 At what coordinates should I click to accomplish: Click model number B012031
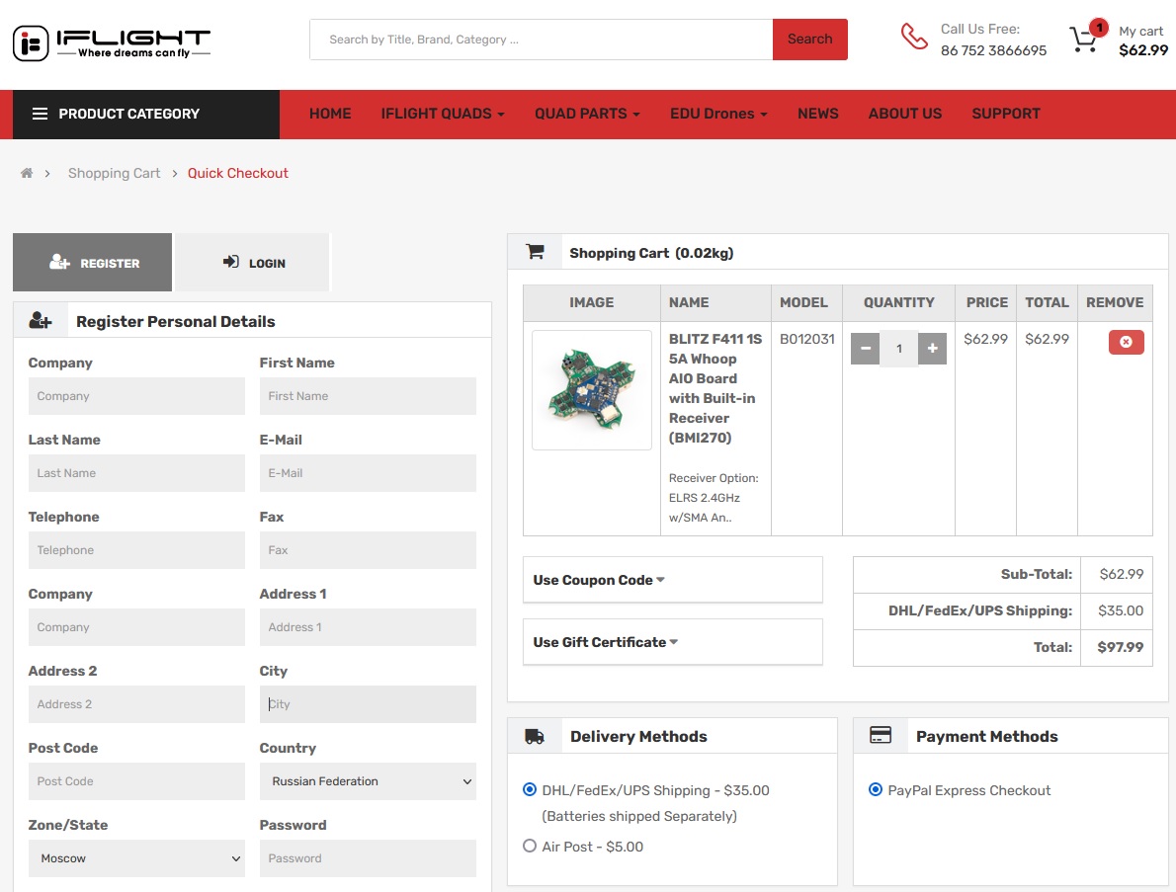click(x=807, y=339)
